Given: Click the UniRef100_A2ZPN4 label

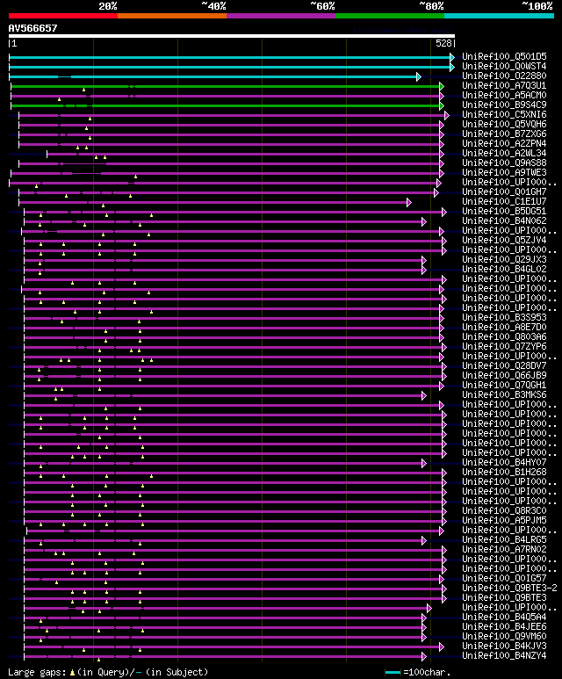Looking at the screenshot, I should coord(504,143).
